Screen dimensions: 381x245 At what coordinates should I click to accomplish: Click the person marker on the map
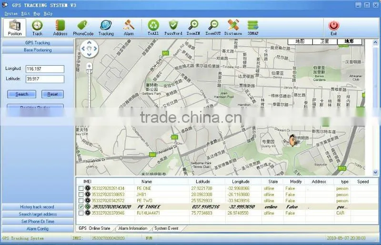pos(293,140)
